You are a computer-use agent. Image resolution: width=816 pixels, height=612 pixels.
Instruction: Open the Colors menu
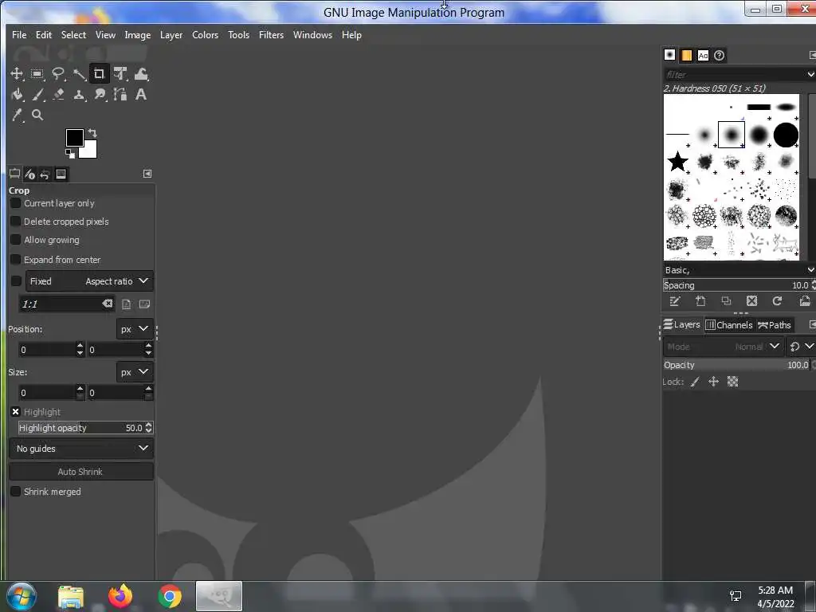coord(205,35)
